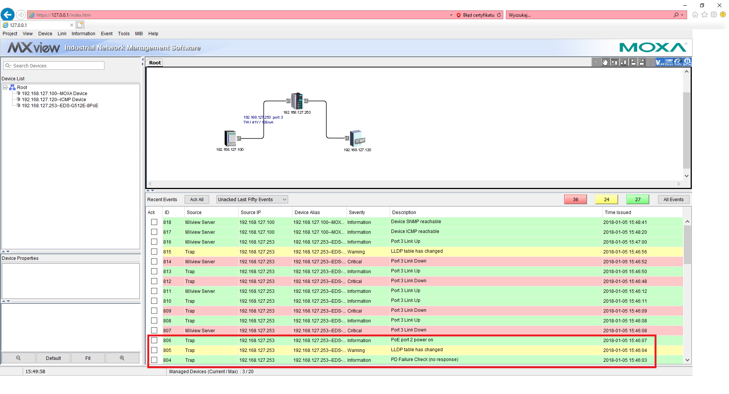Open the Link menu
The height and width of the screenshot is (394, 729).
[x=62, y=33]
